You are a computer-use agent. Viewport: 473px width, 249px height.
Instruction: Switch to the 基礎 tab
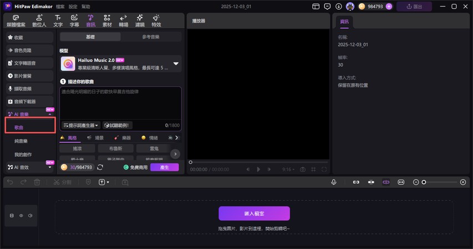(x=90, y=37)
